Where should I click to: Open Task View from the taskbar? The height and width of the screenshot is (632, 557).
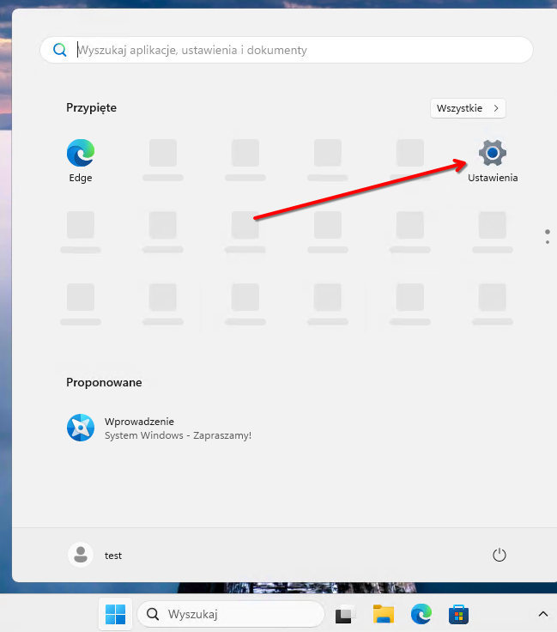tap(345, 614)
